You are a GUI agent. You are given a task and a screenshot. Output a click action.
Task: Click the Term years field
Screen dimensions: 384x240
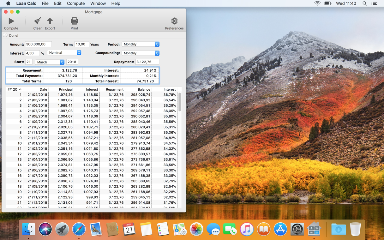click(81, 44)
